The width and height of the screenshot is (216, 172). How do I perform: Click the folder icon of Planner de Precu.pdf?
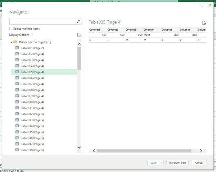[x=15, y=42]
